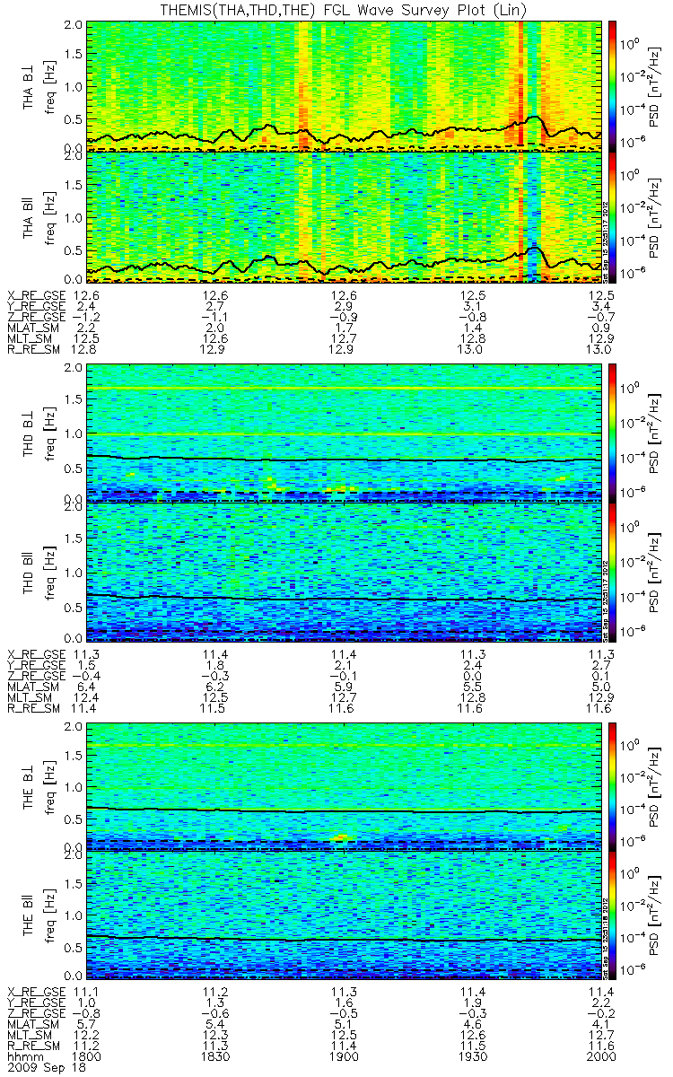
Task: Click 'Z_RE_GSE' label in THA ephemeris rows
Action: click(37, 317)
